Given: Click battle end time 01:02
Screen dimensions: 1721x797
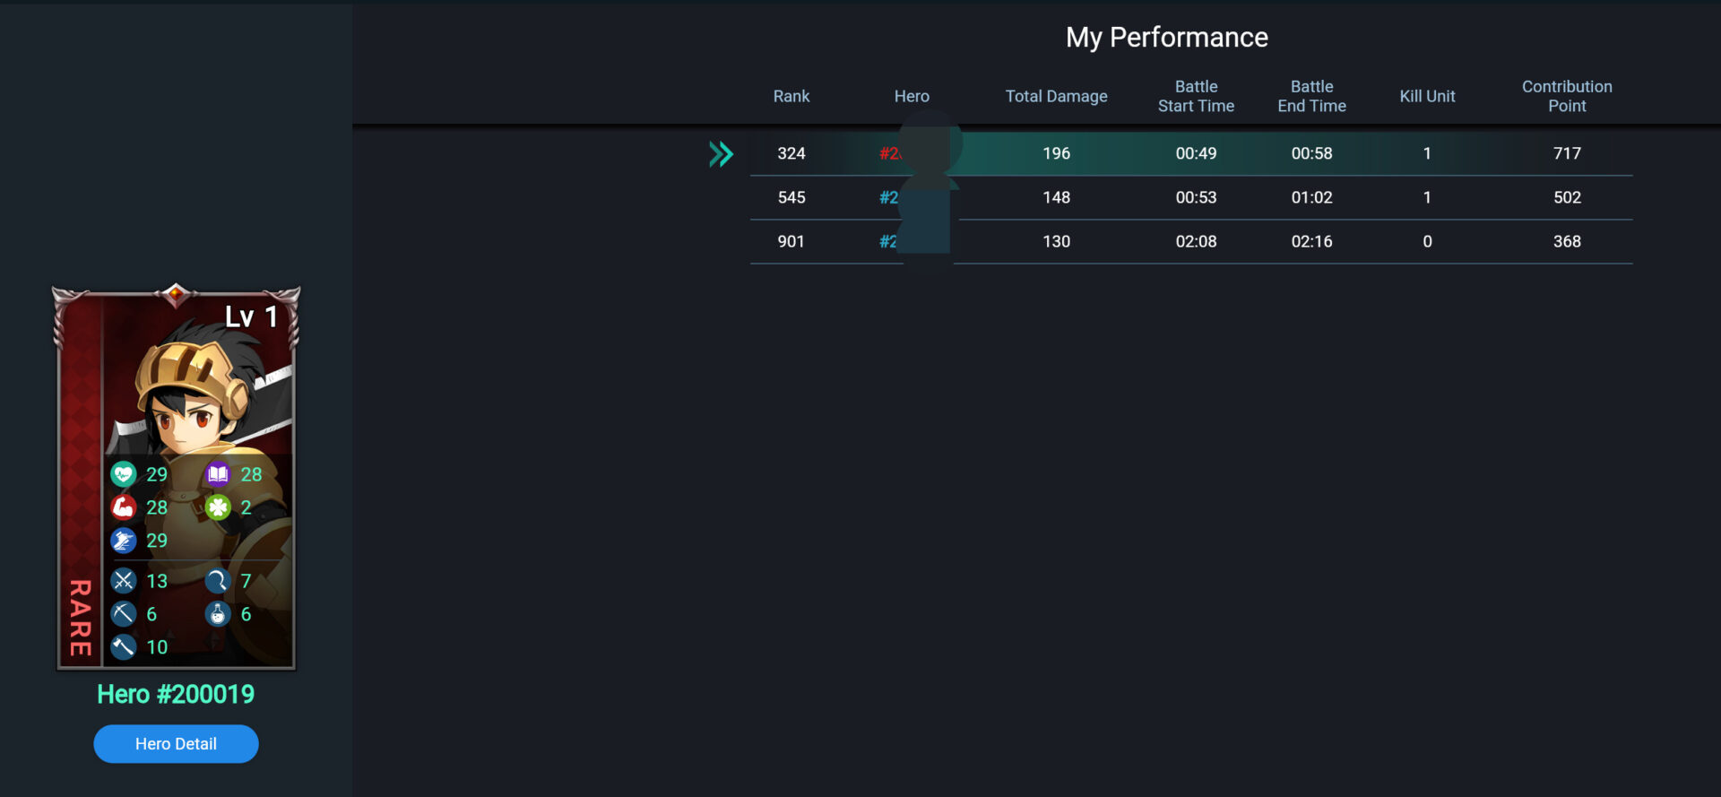Looking at the screenshot, I should click(x=1311, y=197).
